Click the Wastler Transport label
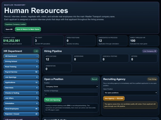The height and width of the screenshot is (120, 161). [15, 5]
